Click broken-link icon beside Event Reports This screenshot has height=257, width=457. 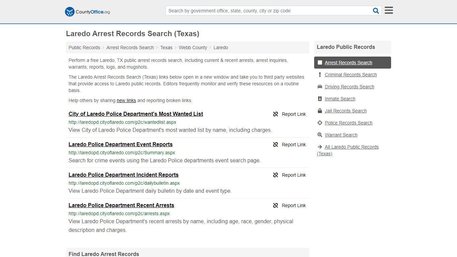pos(276,145)
